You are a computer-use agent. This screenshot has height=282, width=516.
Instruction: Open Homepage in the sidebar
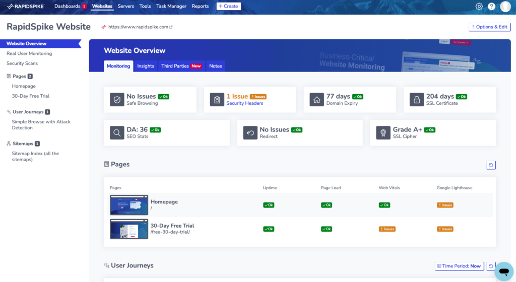tap(24, 86)
